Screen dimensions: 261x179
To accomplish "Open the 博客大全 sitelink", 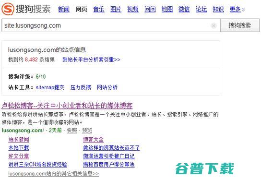I will click(x=94, y=139).
